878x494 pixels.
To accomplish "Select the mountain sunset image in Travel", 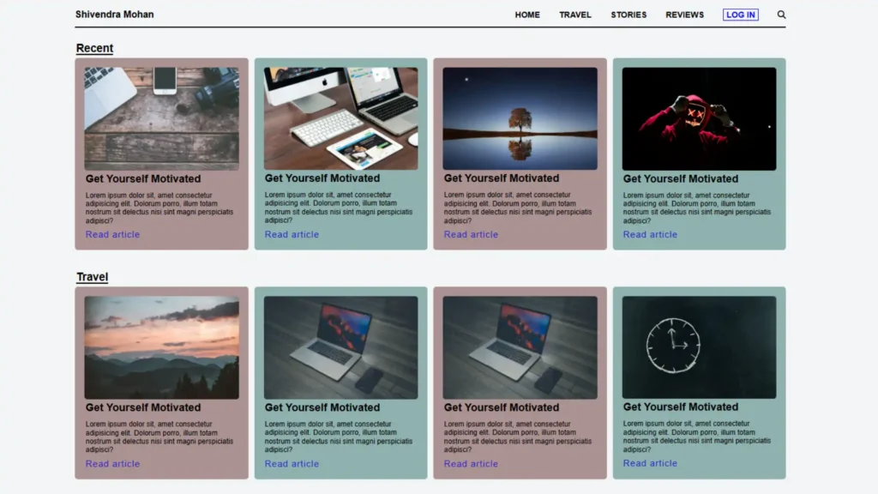I will [161, 346].
